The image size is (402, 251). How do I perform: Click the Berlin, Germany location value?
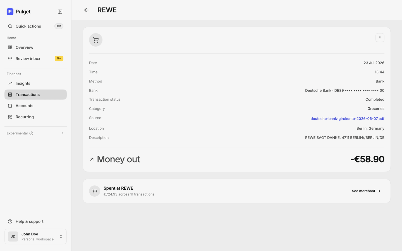[370, 129]
